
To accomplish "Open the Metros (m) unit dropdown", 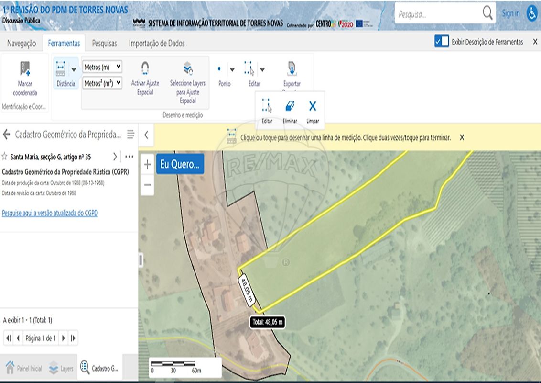I will 102,67.
